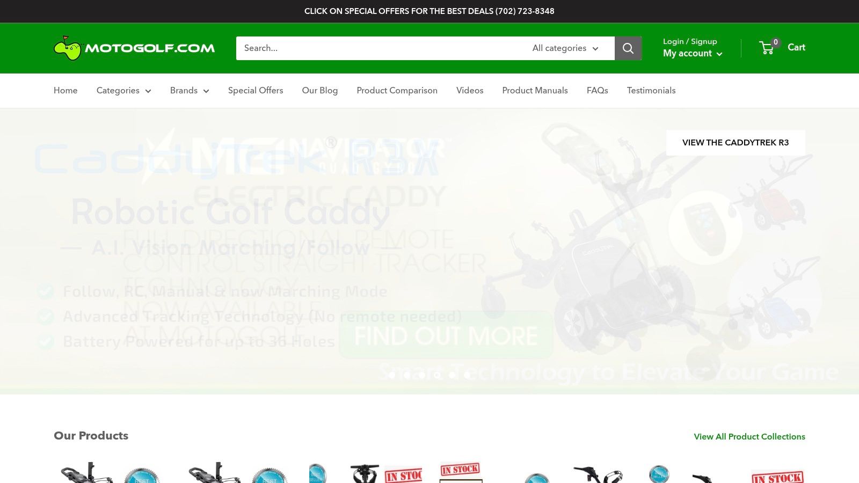The width and height of the screenshot is (859, 483).
Task: Click the top special offers announcement bar
Action: pyautogui.click(x=429, y=11)
